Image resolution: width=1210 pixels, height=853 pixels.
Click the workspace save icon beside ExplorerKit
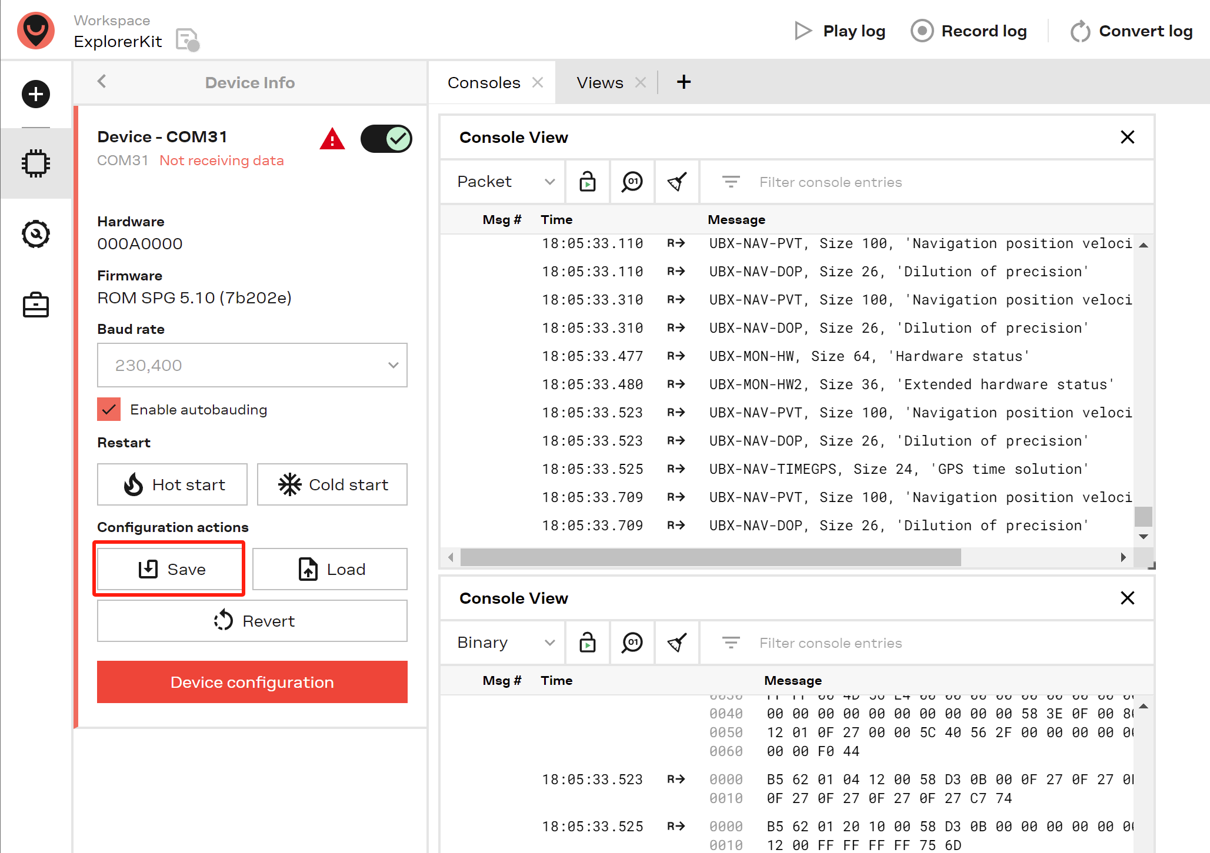[188, 40]
